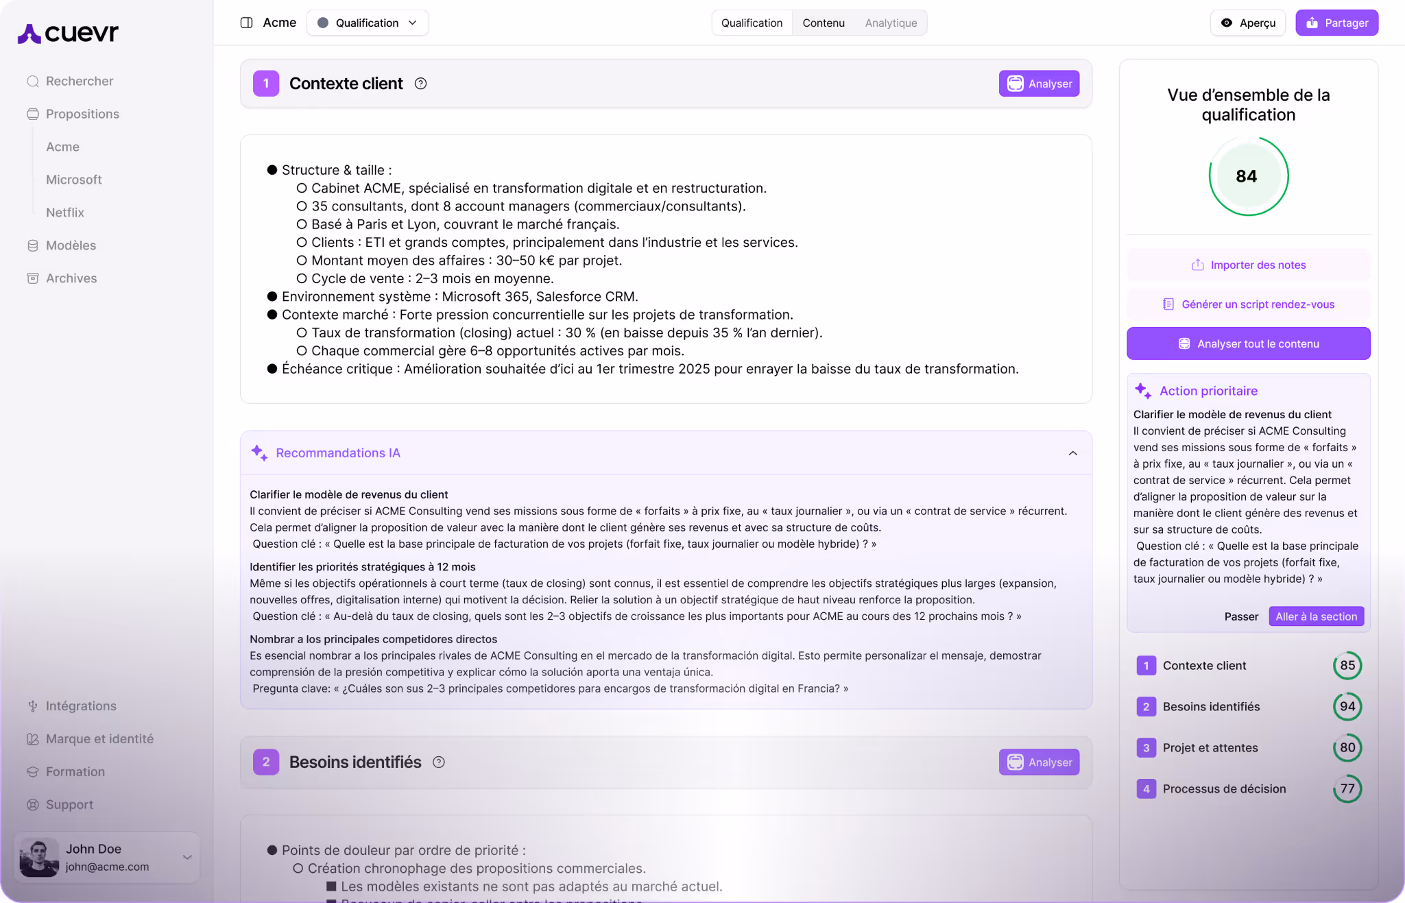Expand the John Doe account menu
Image resolution: width=1405 pixels, height=903 pixels.
(187, 857)
